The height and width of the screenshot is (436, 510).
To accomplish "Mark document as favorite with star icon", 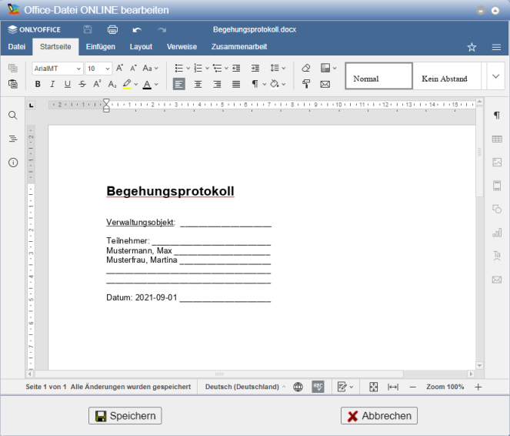I will coord(472,47).
